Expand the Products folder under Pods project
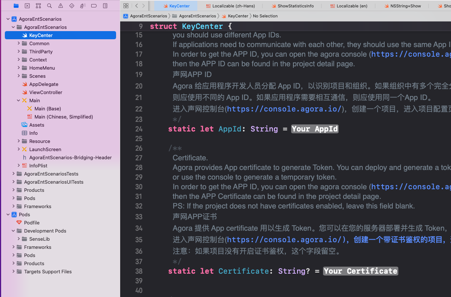Screen dimensions: 451x297 pos(13,263)
